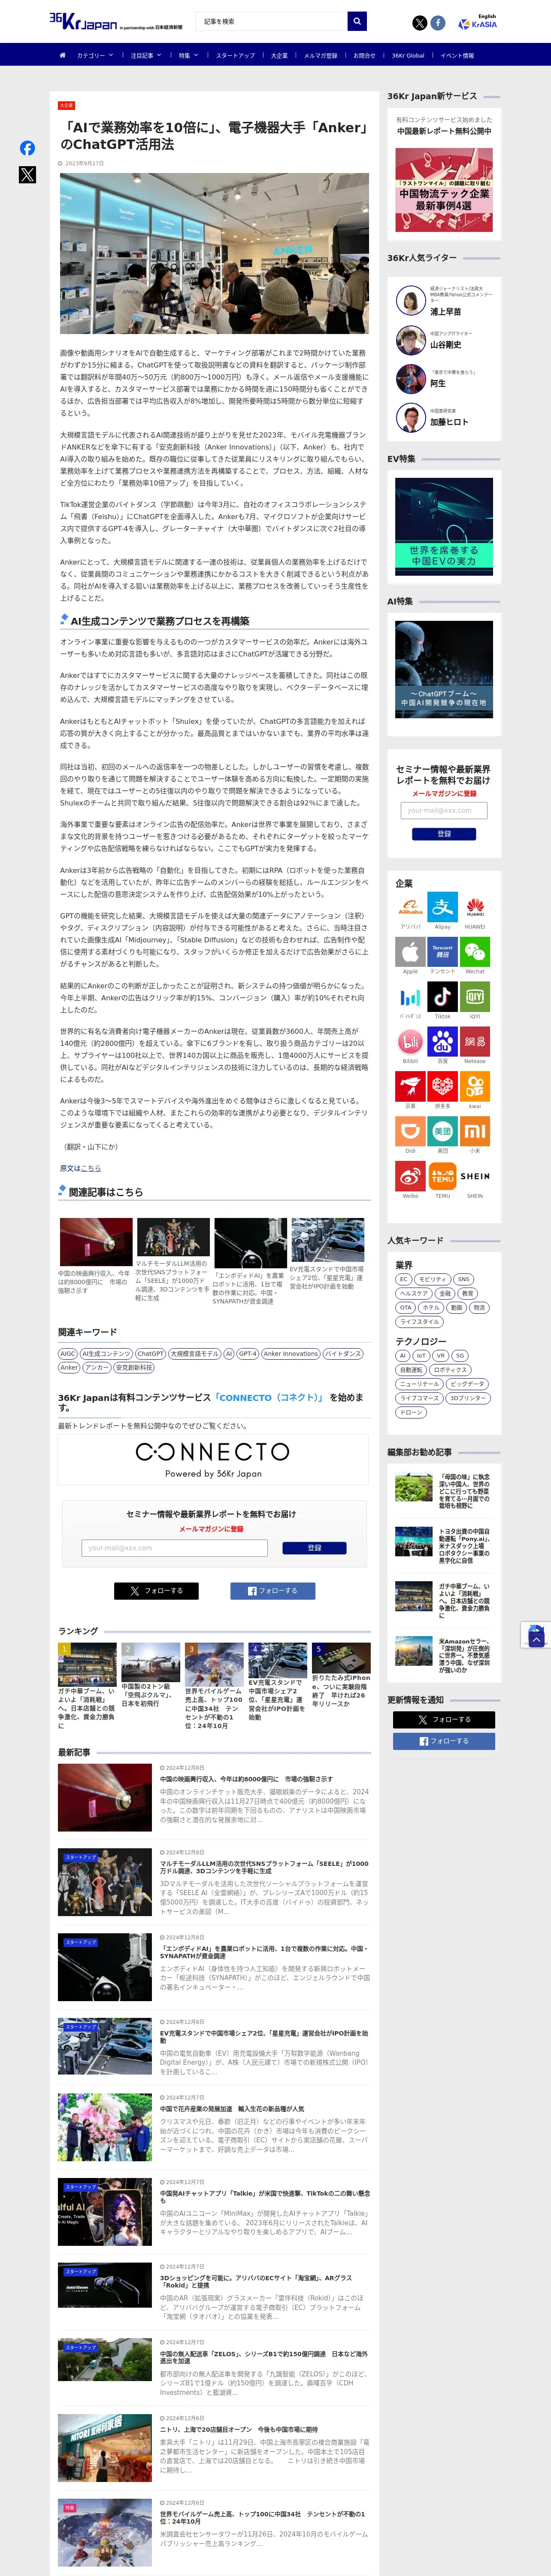Open the メルマガ登録 menu item
The height and width of the screenshot is (2576, 551).
pyautogui.click(x=320, y=55)
